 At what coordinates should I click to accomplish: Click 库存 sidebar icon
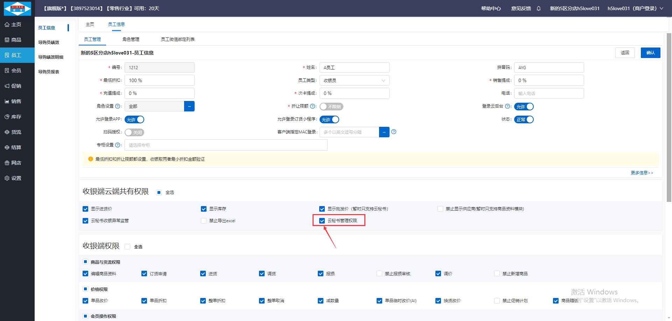(x=7, y=117)
